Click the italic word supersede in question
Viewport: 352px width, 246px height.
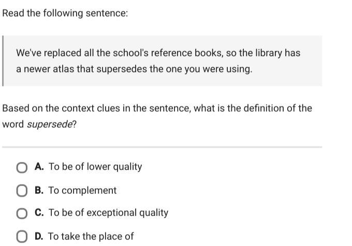(x=50, y=125)
